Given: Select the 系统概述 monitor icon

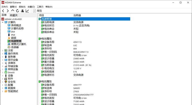Looking at the screenshot, I should pyautogui.click(x=9, y=25).
